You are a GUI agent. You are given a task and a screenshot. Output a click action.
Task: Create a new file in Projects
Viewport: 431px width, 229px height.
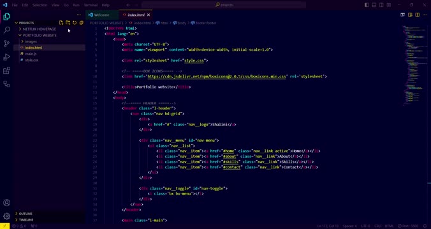click(x=61, y=23)
